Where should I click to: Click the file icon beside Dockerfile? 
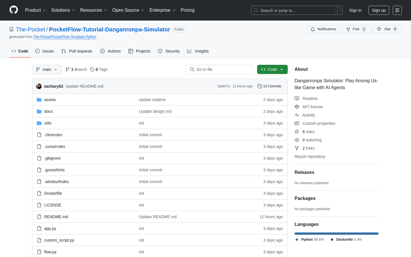39,193
